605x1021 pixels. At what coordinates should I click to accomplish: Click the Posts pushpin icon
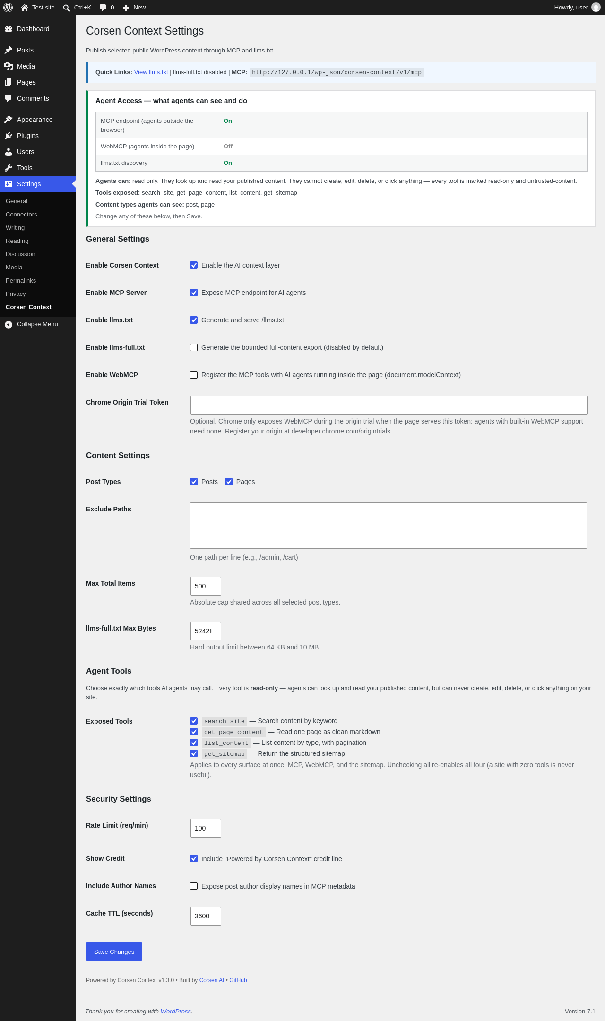coord(9,50)
